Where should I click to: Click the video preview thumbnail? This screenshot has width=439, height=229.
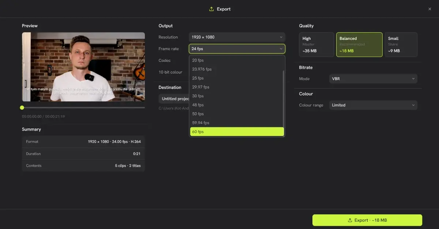coord(83,67)
